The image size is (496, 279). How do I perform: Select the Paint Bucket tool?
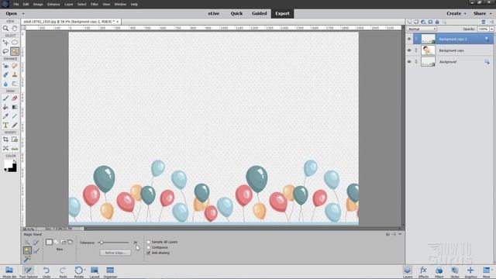pyautogui.click(x=5, y=107)
